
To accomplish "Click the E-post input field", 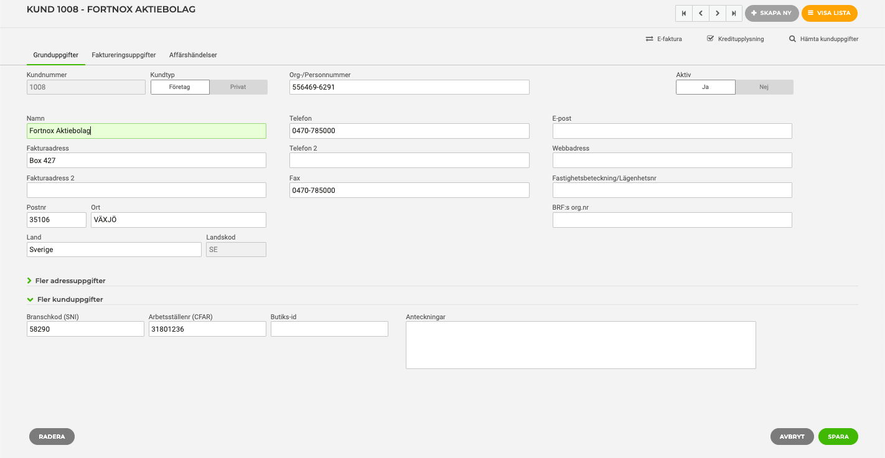I will click(672, 131).
